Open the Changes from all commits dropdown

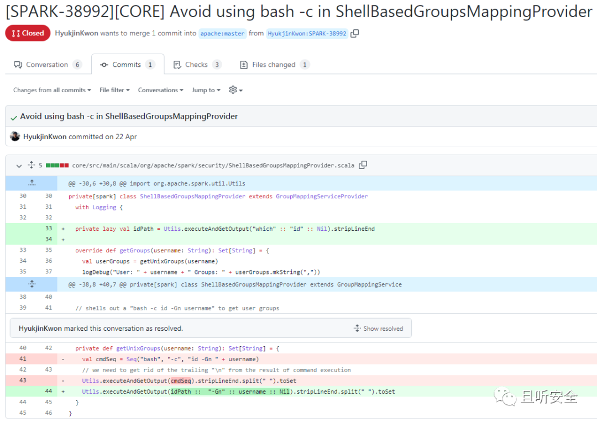(x=52, y=90)
